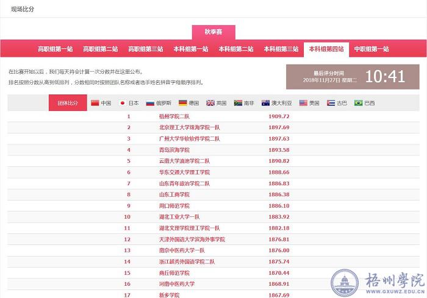Screen dimensions: 427x298
Task: Open the 中职组第一站 tab
Action: [x=371, y=49]
